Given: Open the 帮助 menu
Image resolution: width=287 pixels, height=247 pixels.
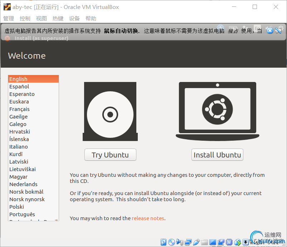Looking at the screenshot, I should (91, 18).
